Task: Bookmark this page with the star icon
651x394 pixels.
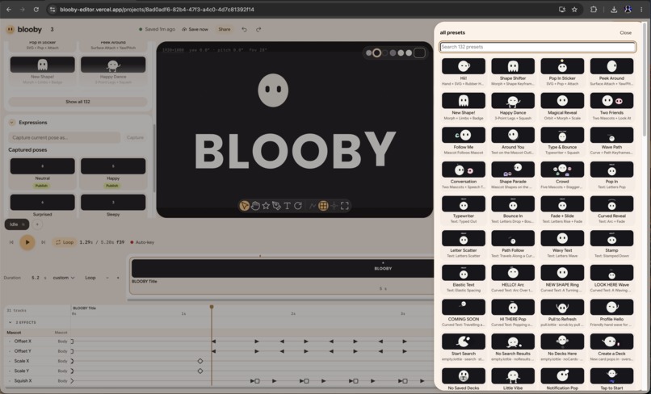Action: click(x=574, y=9)
